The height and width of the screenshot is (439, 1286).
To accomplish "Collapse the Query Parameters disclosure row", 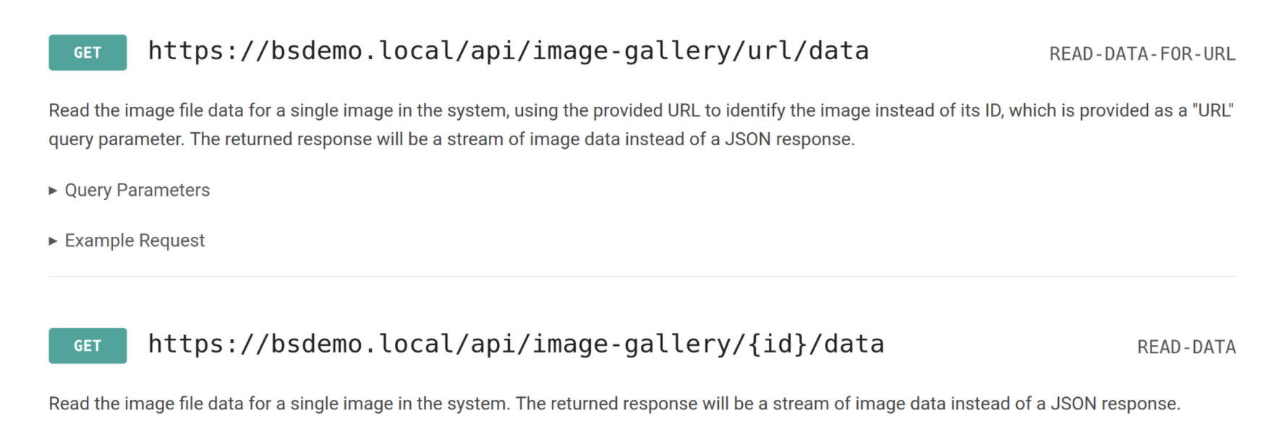I will [136, 190].
